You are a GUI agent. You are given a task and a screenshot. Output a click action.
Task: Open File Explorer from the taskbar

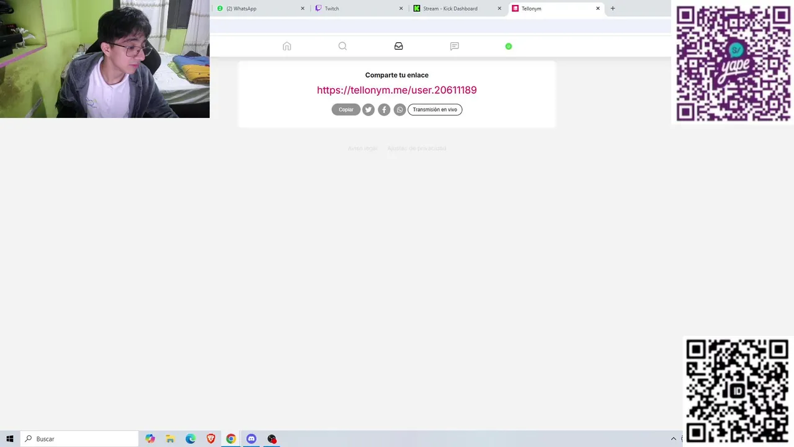coord(170,439)
